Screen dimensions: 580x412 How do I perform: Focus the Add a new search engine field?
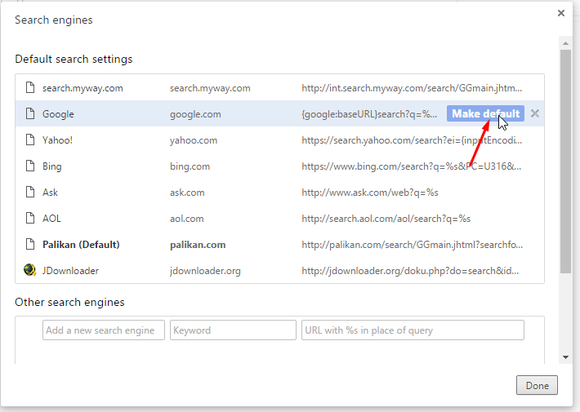click(104, 330)
